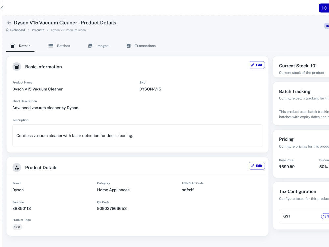Select the Details tab
The width and height of the screenshot is (329, 247).
[20, 46]
